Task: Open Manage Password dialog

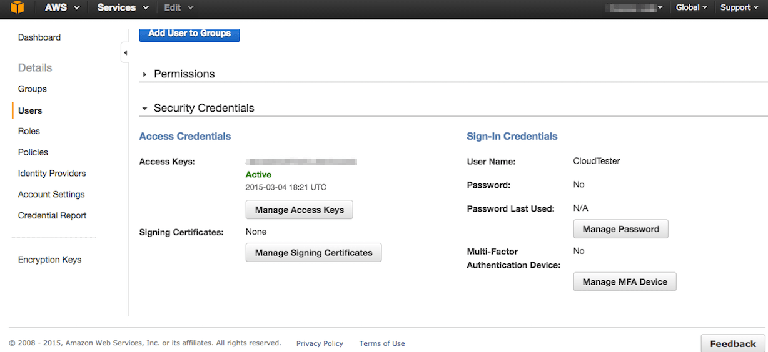Action: point(620,229)
